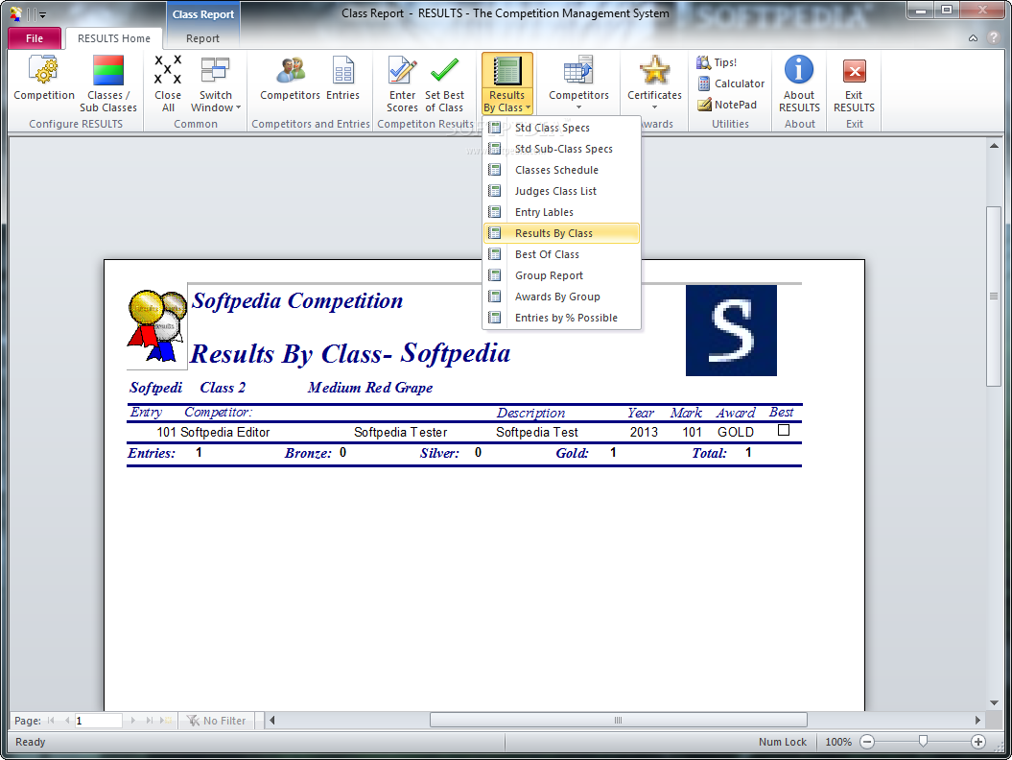Choose Entries by % Possible
This screenshot has width=1012, height=760.
[x=561, y=318]
